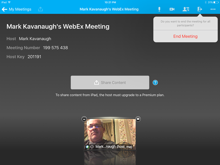Tap the Mark...naugh (host, me) name label
The image size is (220, 165).
point(114,147)
